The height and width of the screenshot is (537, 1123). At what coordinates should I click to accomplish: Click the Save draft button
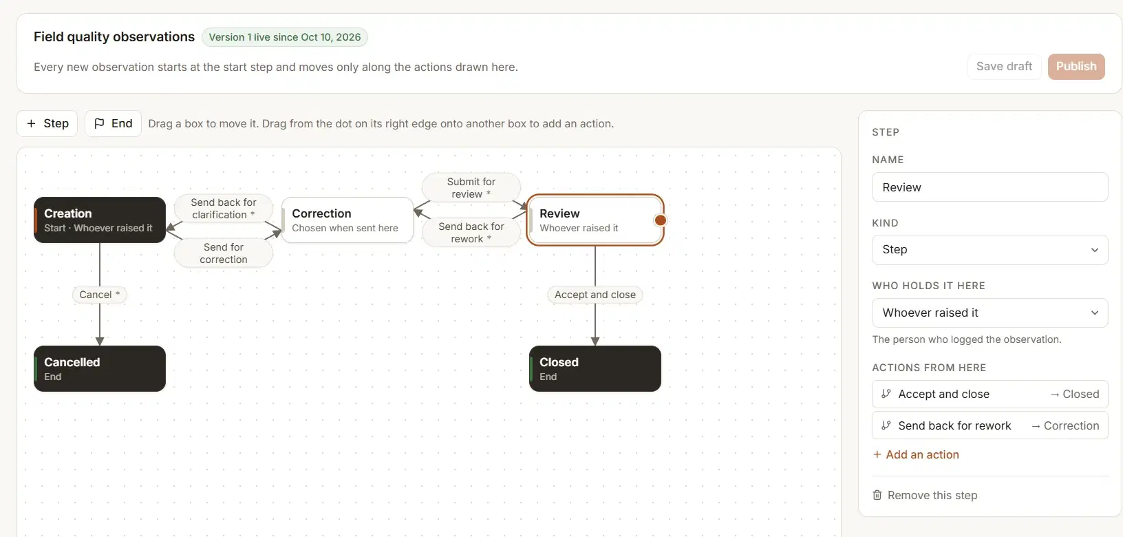pos(1005,67)
